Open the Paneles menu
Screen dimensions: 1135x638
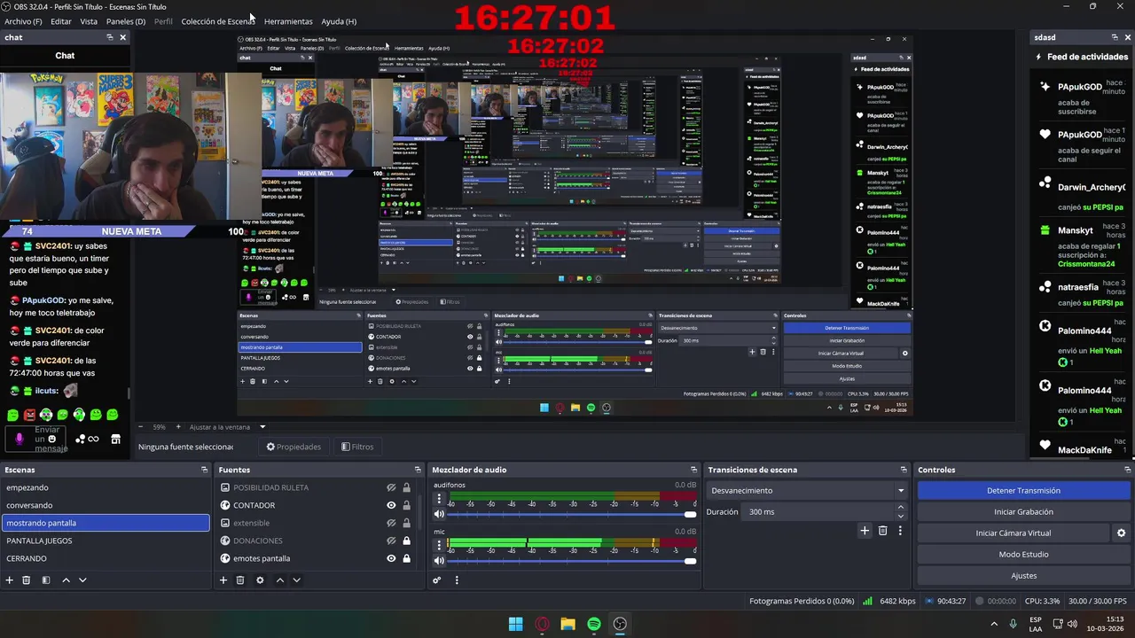(126, 21)
